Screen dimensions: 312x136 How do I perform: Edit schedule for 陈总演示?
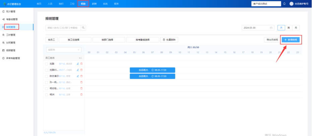[x=78, y=76]
